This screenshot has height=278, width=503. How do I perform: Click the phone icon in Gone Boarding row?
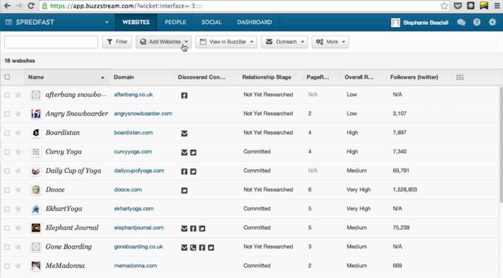tap(193, 247)
